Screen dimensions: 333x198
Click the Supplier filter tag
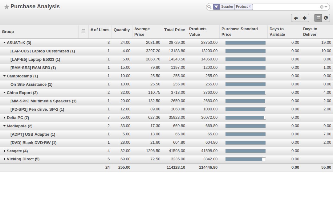[x=227, y=6]
